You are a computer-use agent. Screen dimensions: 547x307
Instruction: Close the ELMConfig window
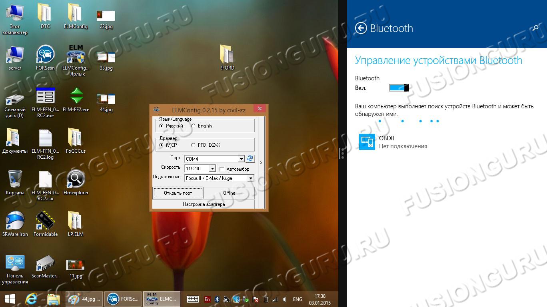[x=260, y=109]
